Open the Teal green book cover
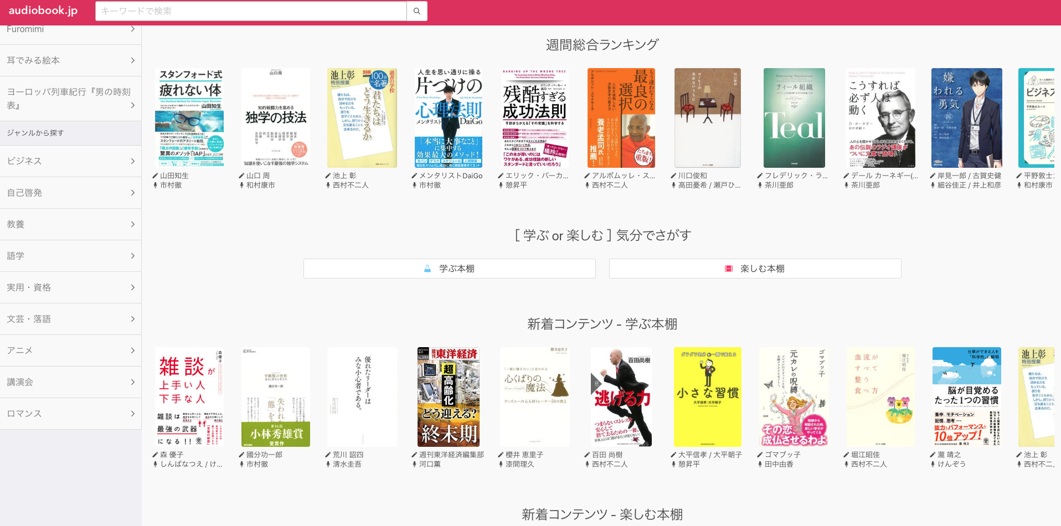1061x526 pixels. tap(794, 118)
